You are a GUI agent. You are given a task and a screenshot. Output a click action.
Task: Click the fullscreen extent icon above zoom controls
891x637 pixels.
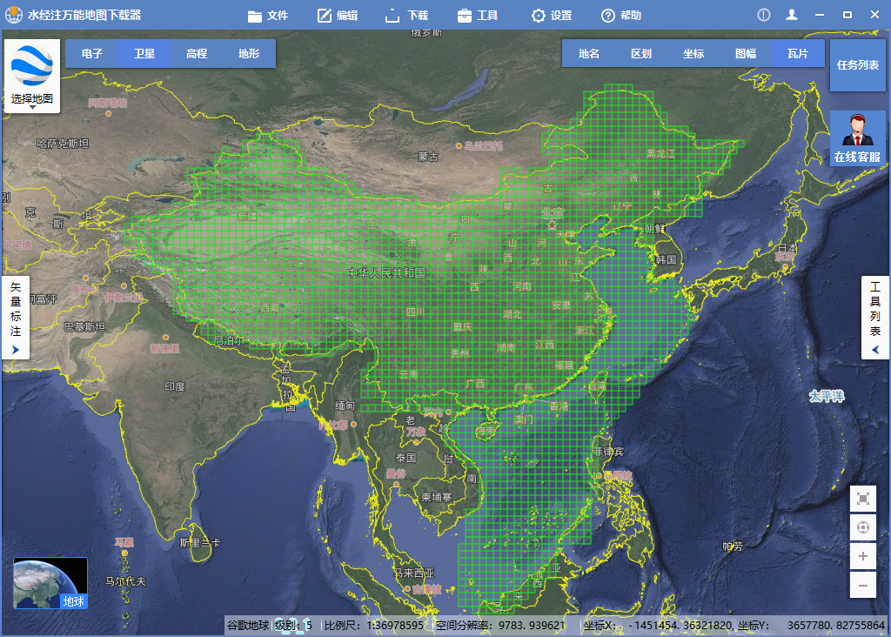coord(862,499)
